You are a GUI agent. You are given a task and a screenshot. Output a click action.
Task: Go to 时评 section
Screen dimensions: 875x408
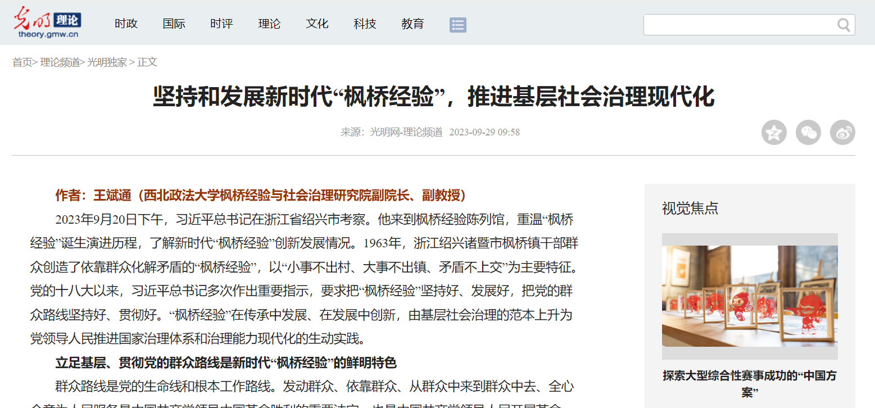click(x=221, y=24)
